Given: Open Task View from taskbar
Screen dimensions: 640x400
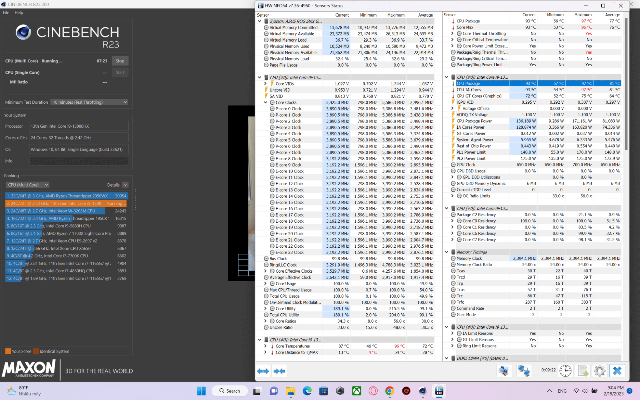Looking at the screenshot, I should (257, 391).
